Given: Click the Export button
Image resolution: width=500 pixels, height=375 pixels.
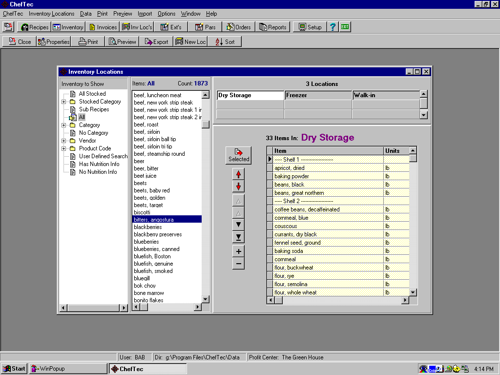Looking at the screenshot, I should point(156,42).
